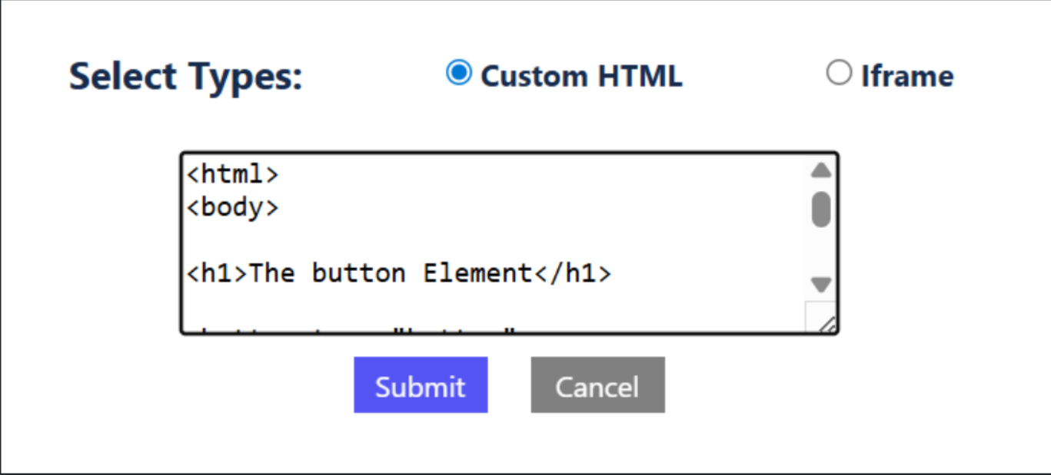Click the scrollbar track above the thumb
Screen dimensions: 1051x475
820,184
